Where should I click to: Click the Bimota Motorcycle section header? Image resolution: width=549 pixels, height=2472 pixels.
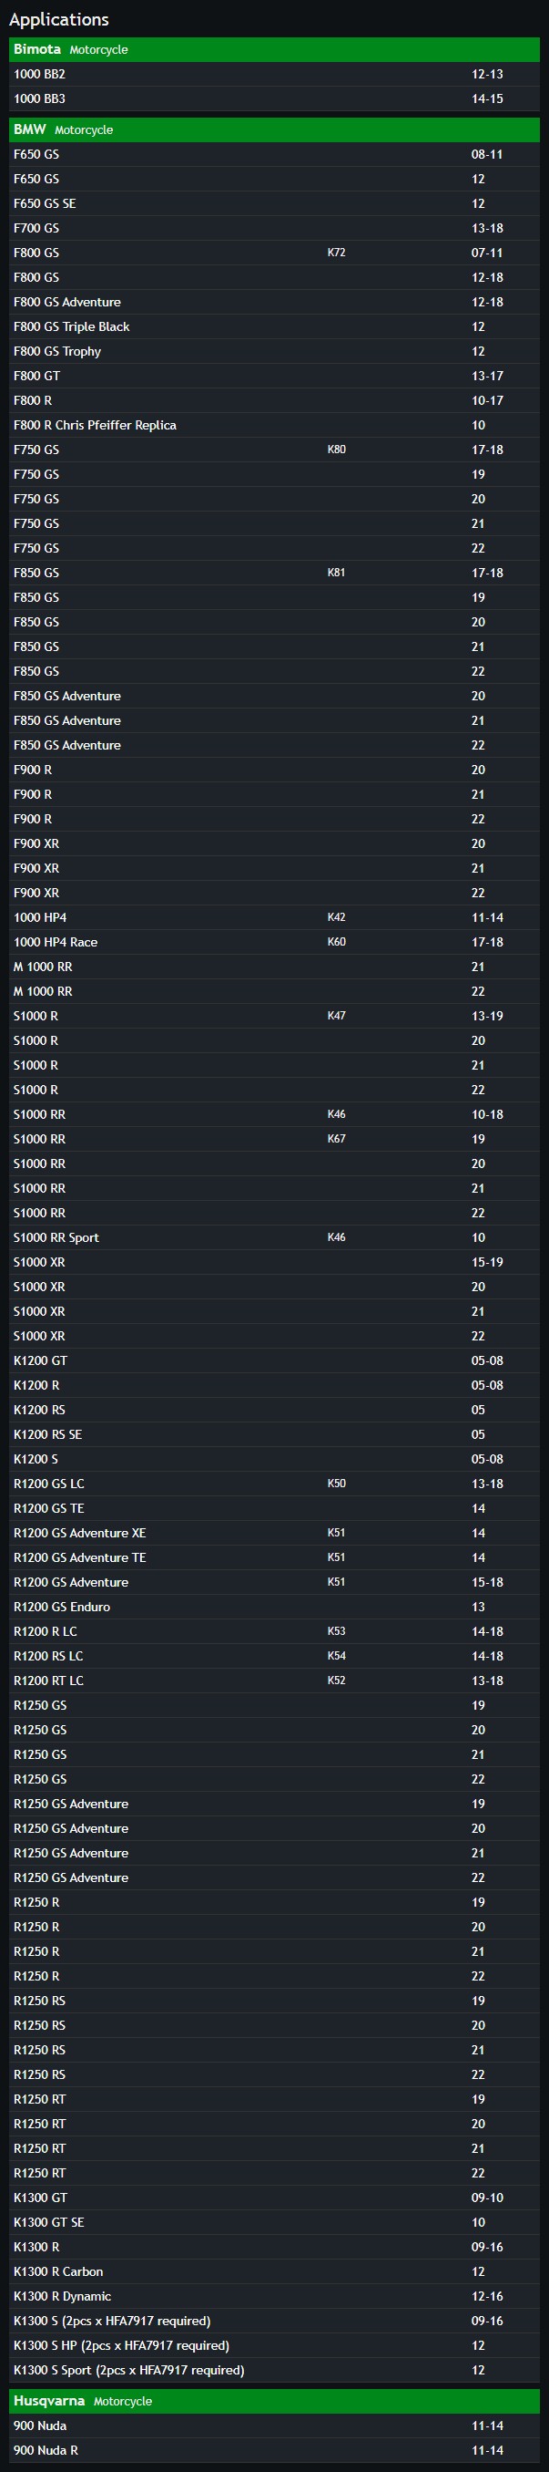pos(274,49)
